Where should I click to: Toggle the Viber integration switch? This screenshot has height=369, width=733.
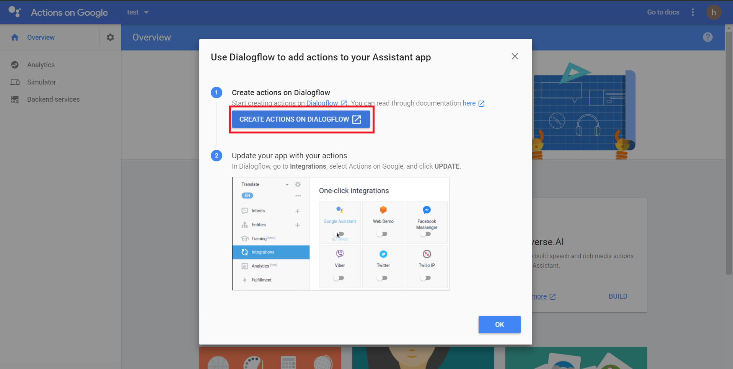[x=339, y=278]
